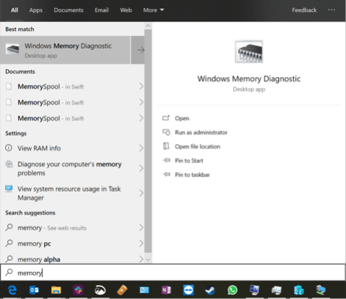Open View system resource usage in Task Manager
The height and width of the screenshot is (299, 346).
point(72,193)
